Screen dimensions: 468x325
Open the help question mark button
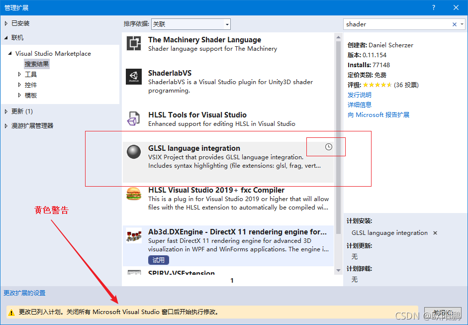pos(434,7)
